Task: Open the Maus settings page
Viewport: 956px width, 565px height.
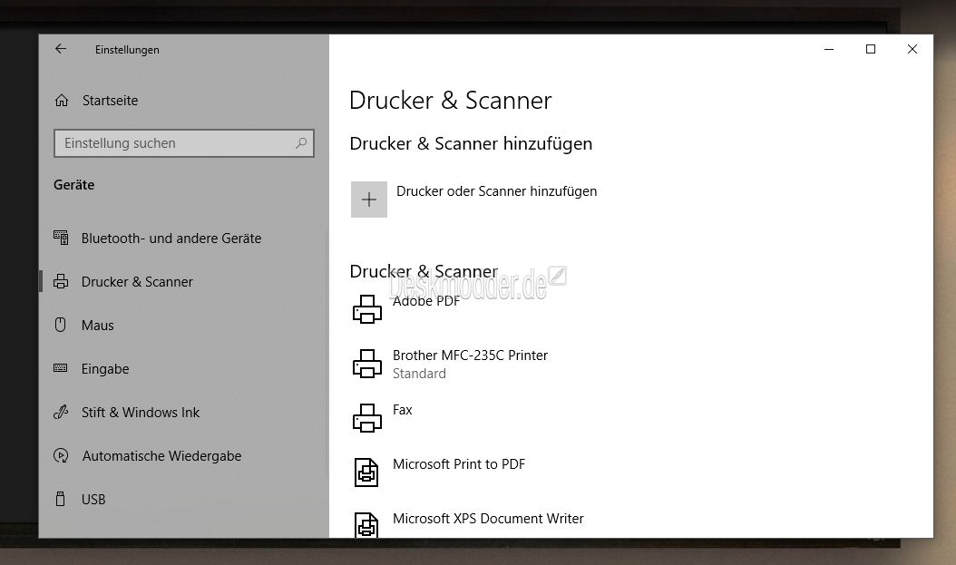Action: pyautogui.click(x=98, y=326)
